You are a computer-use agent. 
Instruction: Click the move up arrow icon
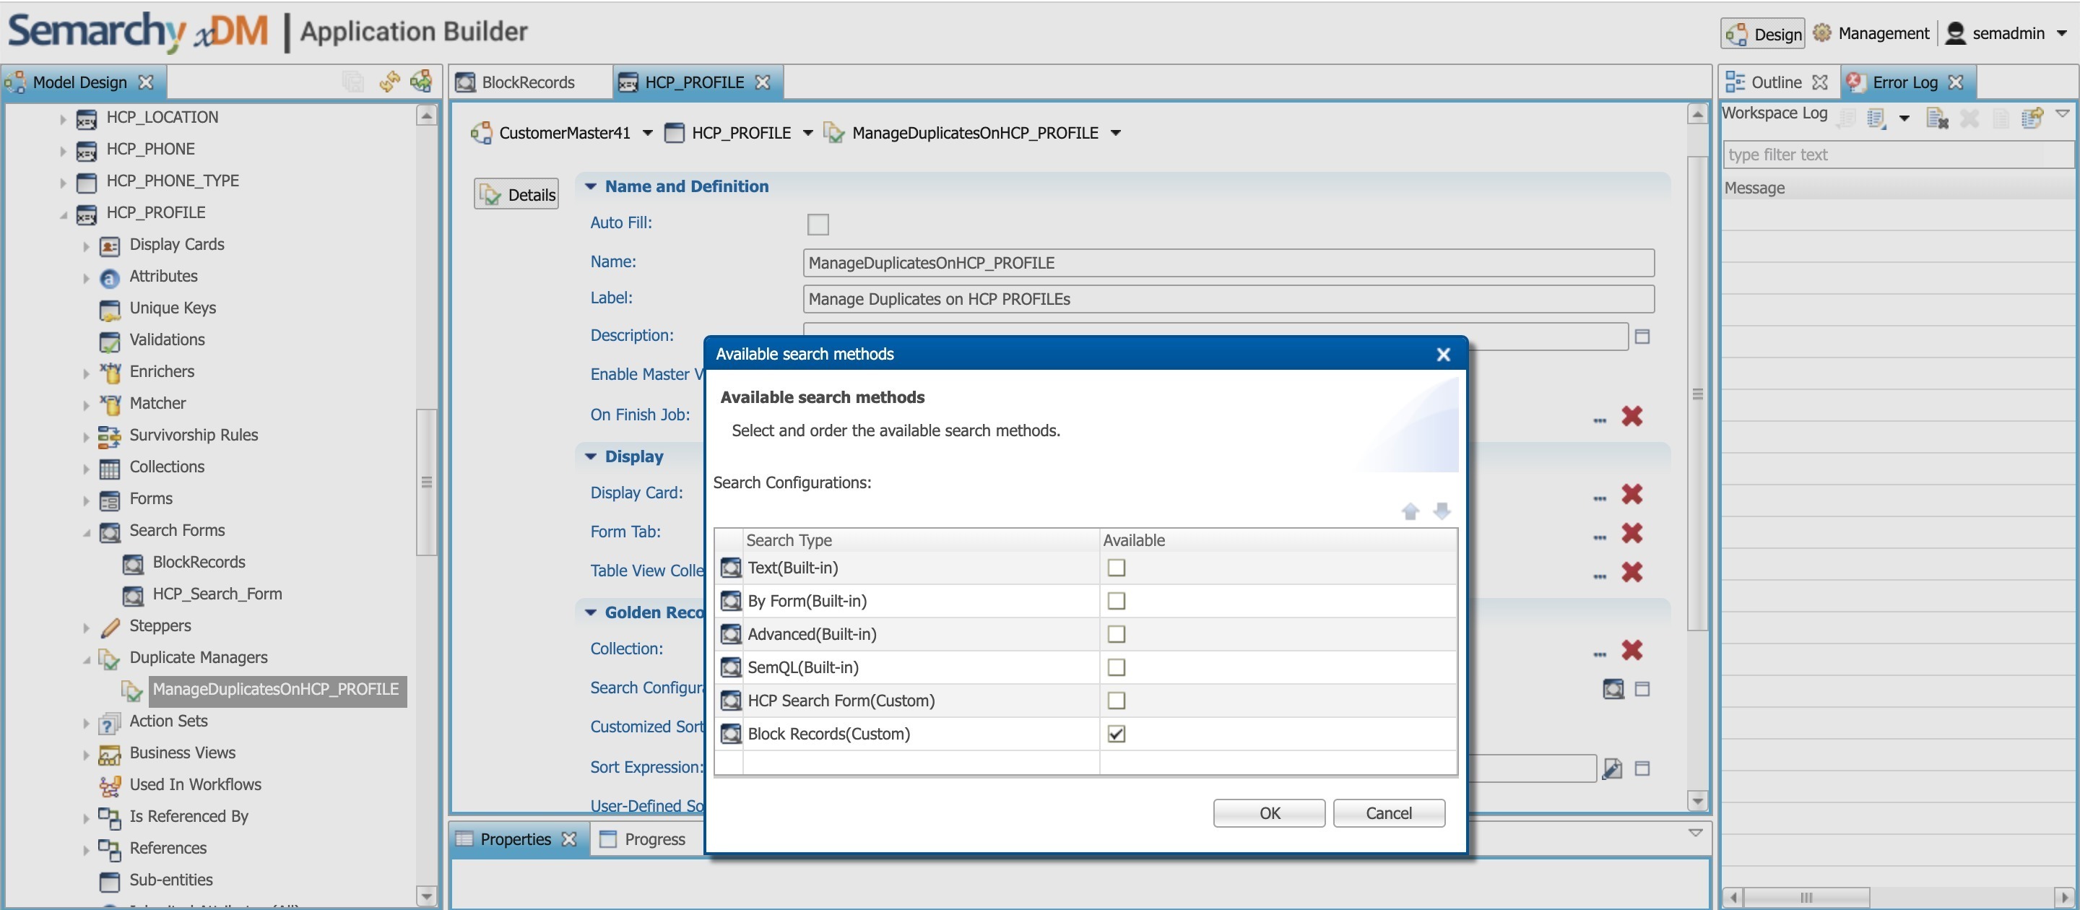click(x=1410, y=511)
